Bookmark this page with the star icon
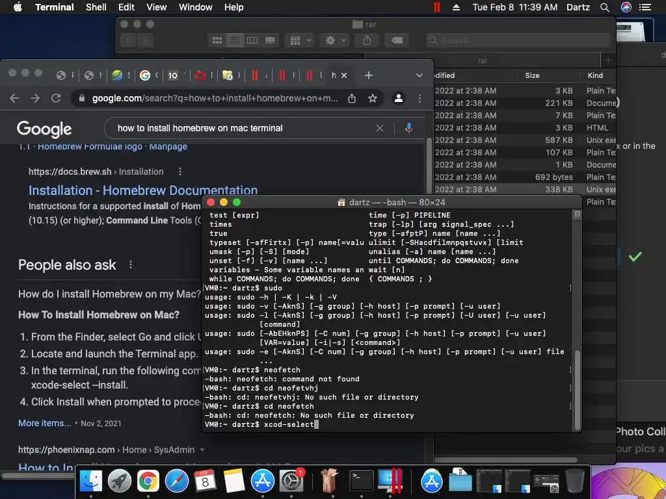 coord(373,99)
